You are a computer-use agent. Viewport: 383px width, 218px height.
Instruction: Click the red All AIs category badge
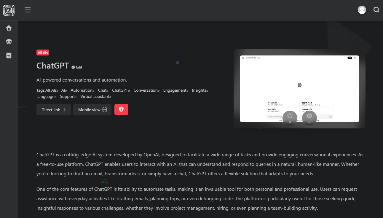(43, 52)
